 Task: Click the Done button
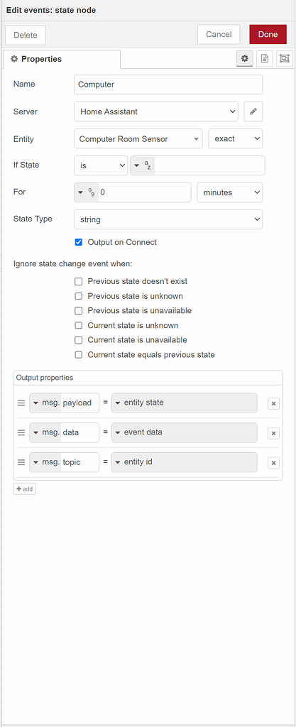(x=268, y=34)
